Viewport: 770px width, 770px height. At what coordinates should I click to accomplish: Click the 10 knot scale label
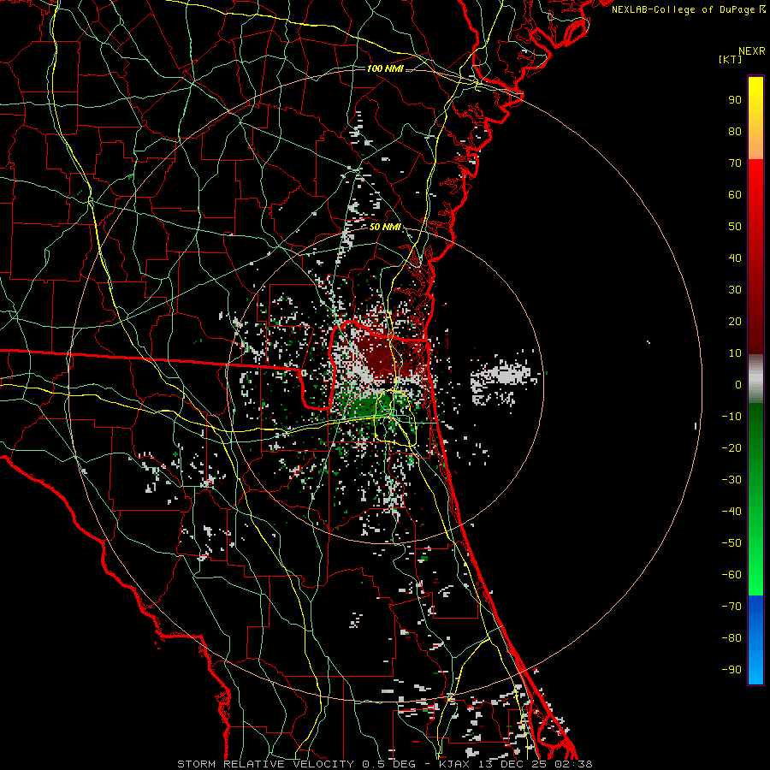(735, 353)
